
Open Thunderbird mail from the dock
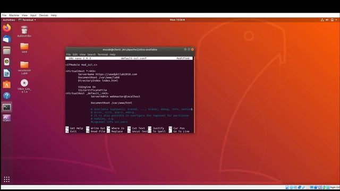point(7,39)
